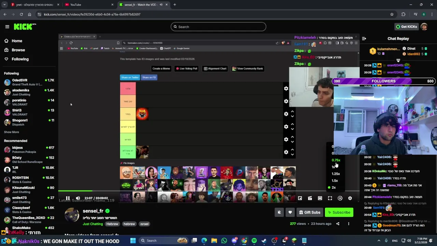The width and height of the screenshot is (437, 246).
Task: Open Steam from taskbar
Action: 264,241
